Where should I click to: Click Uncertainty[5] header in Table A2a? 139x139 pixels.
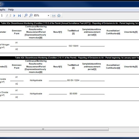tap(131, 32)
